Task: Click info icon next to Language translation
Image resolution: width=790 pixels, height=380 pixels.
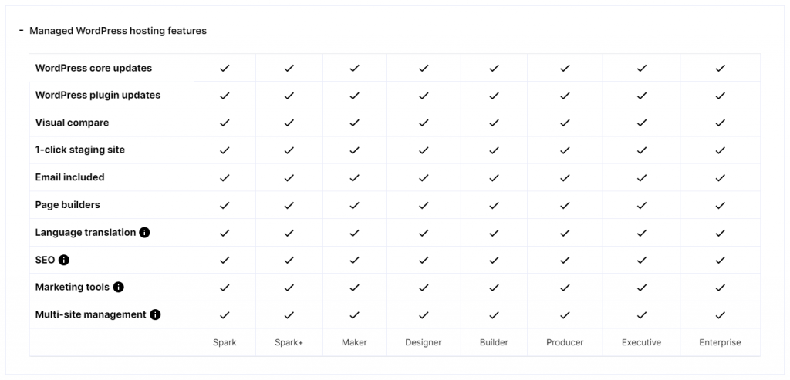Action: coord(144,233)
